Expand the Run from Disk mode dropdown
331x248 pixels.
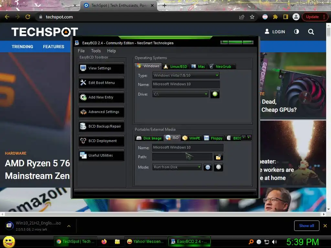tap(177, 167)
